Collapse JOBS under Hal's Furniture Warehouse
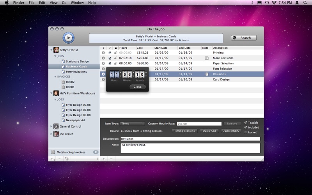Screen dimensions: 312x195 pyautogui.click(x=55, y=99)
